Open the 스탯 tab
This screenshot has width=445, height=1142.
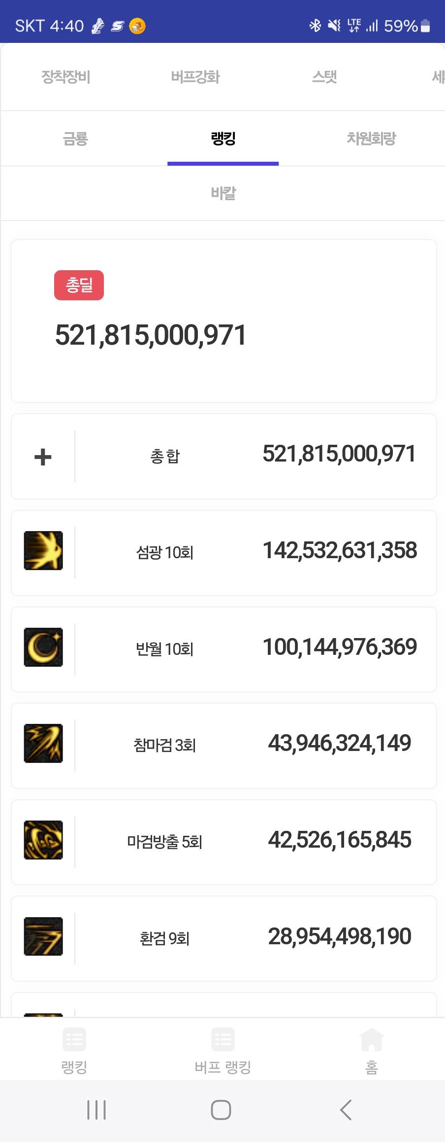tap(324, 77)
